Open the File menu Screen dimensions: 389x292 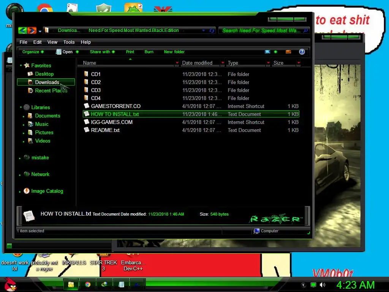[23, 42]
